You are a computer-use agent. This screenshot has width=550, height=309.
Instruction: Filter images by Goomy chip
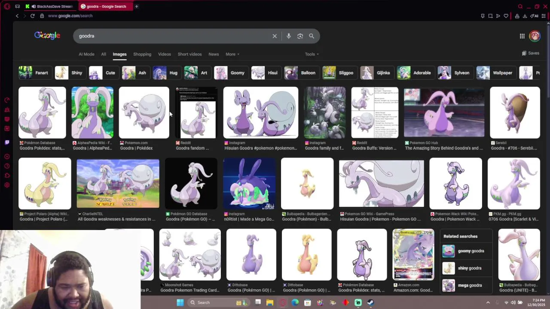pos(230,73)
